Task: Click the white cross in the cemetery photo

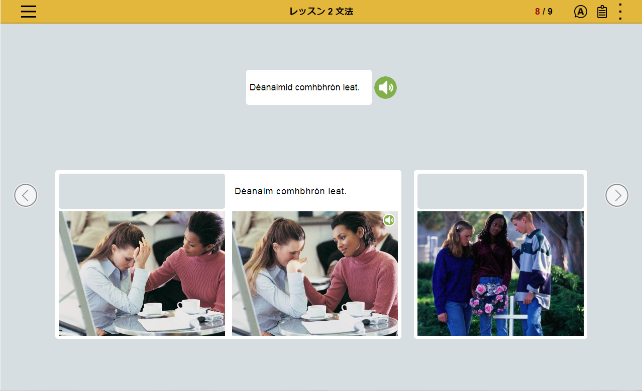Action: tap(510, 316)
